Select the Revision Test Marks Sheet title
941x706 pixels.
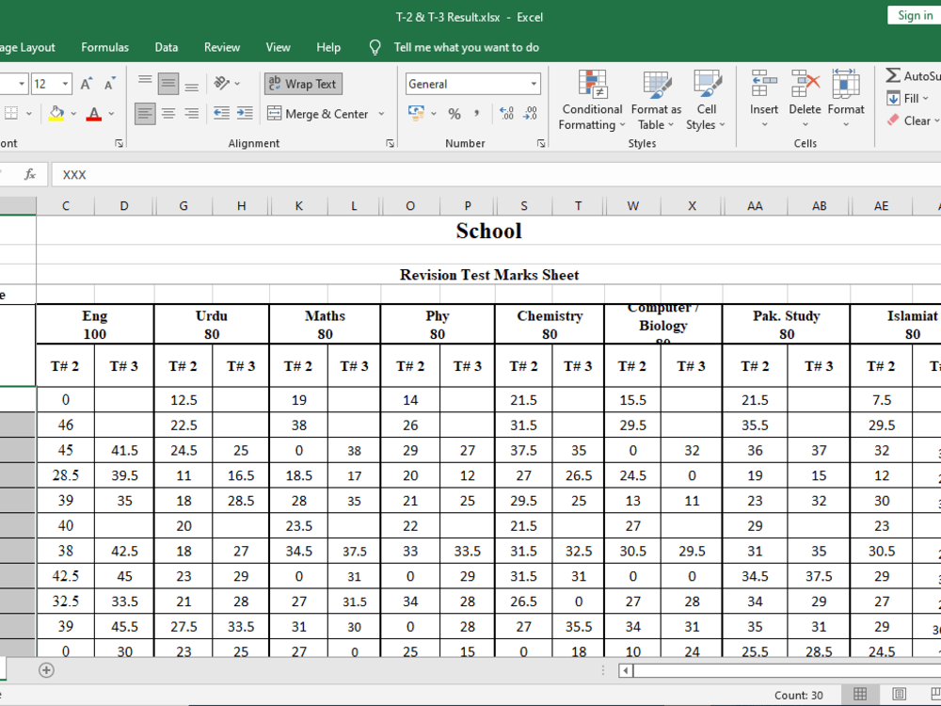tap(489, 275)
